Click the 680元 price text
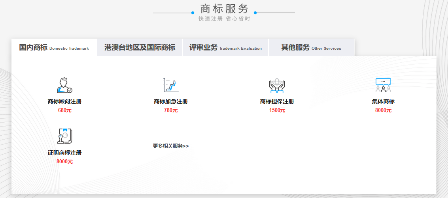Viewport: 448px width, 198px height. click(x=65, y=110)
